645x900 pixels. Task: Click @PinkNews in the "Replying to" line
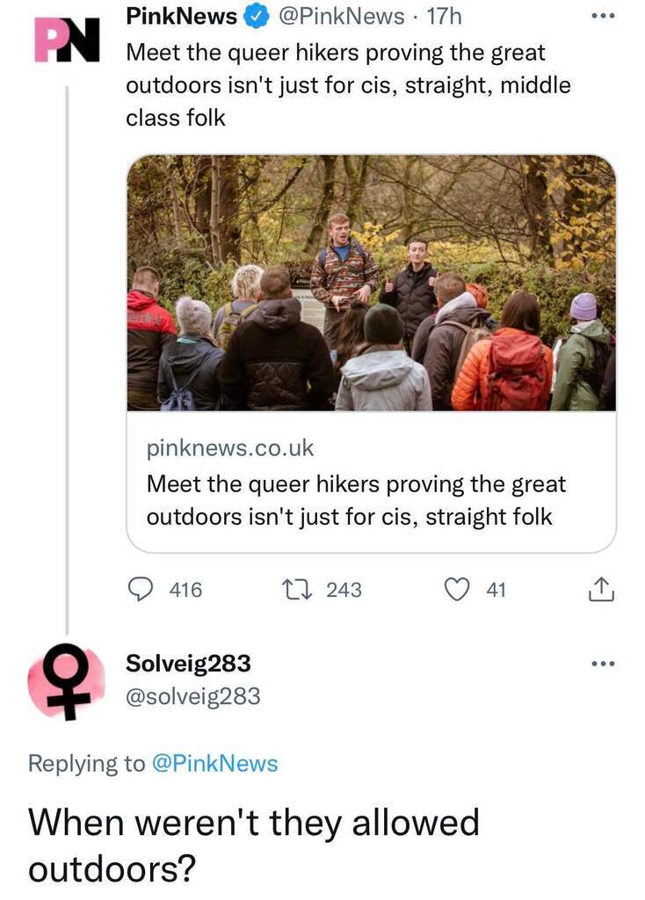tap(215, 764)
